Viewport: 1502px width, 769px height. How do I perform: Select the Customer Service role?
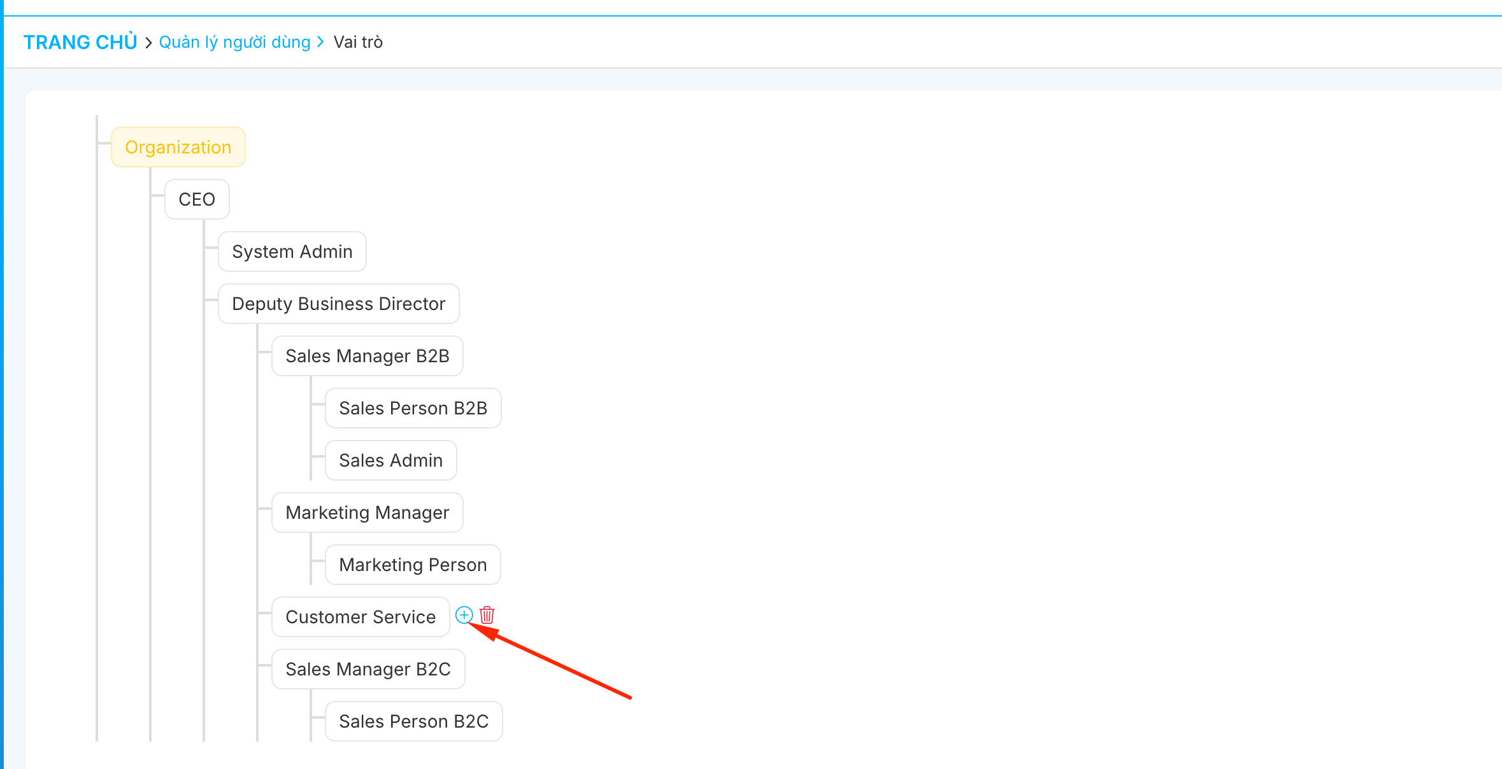361,617
